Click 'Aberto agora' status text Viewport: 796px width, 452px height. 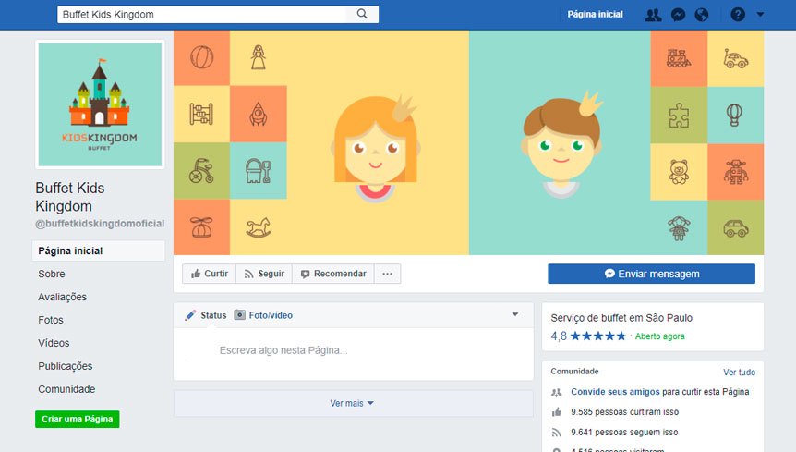[x=659, y=336]
